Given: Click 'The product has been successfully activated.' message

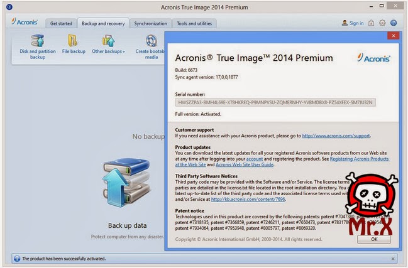Looking at the screenshot, I should (63, 259).
